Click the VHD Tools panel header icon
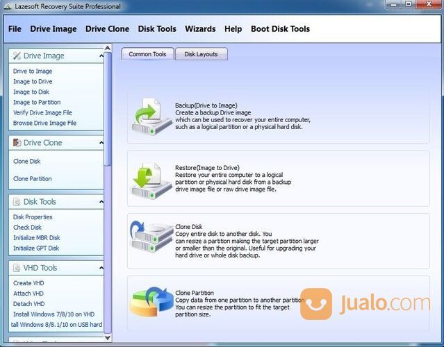The width and height of the screenshot is (444, 347). [x=17, y=268]
